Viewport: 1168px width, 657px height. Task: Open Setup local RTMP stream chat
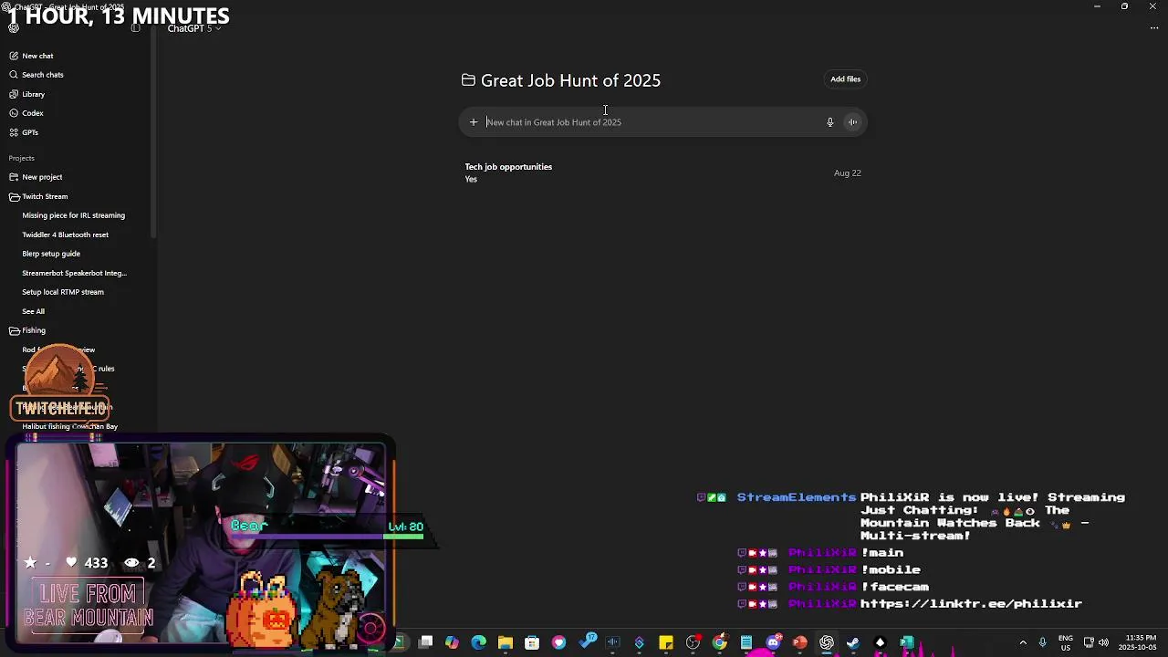point(63,292)
